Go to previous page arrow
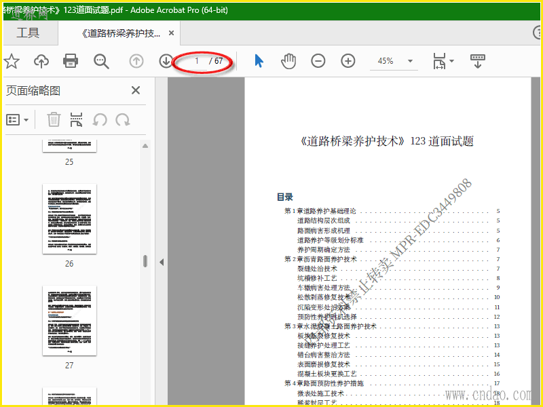Image resolution: width=543 pixels, height=407 pixels. coord(136,61)
